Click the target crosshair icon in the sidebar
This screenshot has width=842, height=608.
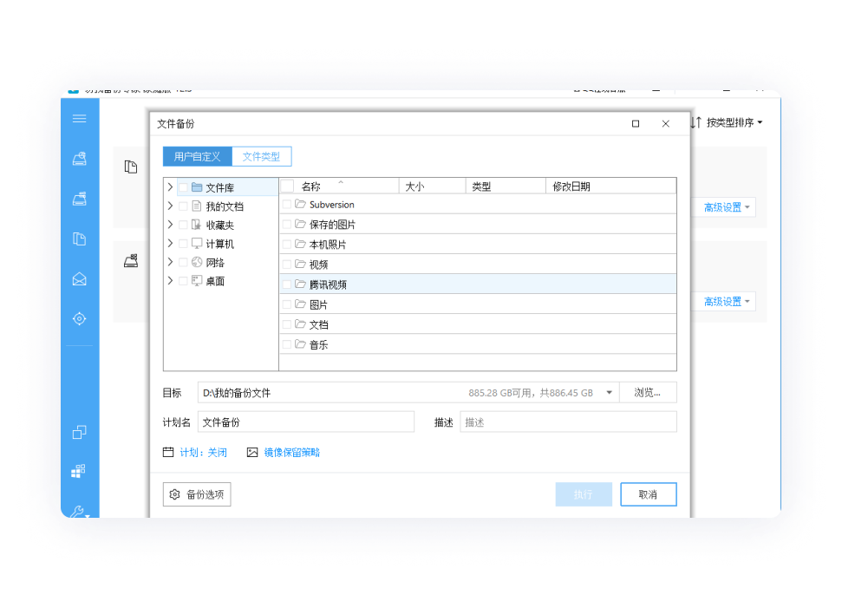[x=80, y=319]
